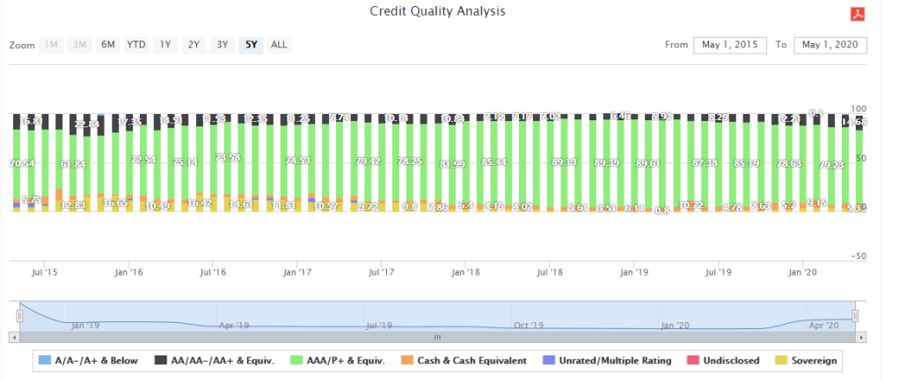The image size is (899, 380).
Task: Click the From date field
Action: point(730,45)
